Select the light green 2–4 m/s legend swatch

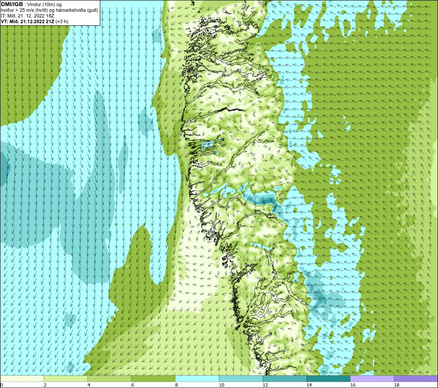click(x=66, y=379)
